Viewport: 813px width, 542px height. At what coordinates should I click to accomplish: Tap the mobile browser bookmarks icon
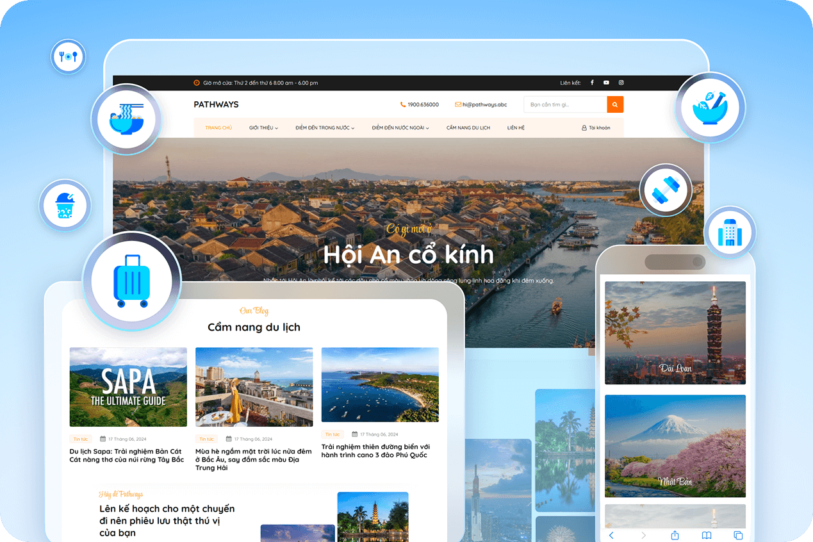(x=706, y=535)
